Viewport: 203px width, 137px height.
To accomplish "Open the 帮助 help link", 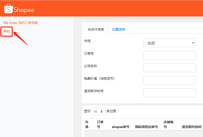I will (7, 31).
